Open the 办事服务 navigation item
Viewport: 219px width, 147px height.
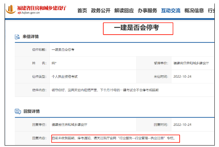coord(147,11)
